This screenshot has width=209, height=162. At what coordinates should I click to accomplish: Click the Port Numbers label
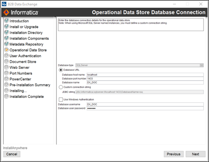pyautogui.click(x=21, y=73)
